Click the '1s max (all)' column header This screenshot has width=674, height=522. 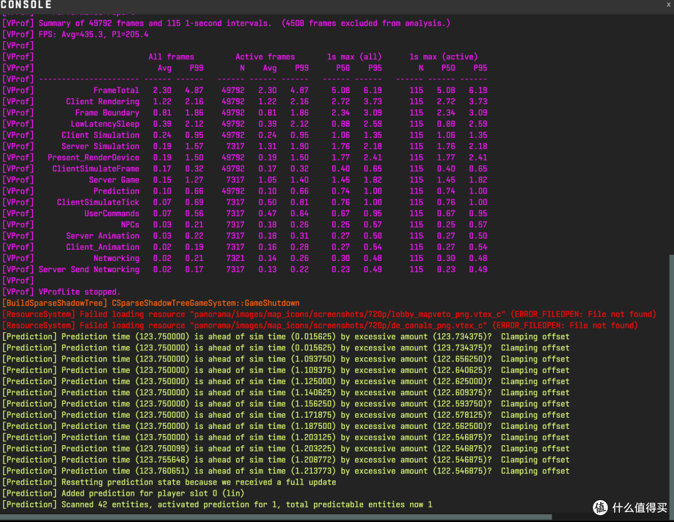click(354, 57)
